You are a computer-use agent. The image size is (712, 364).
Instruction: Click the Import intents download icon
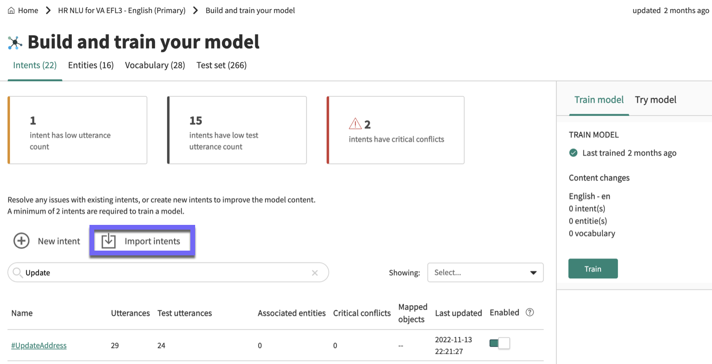coord(109,241)
